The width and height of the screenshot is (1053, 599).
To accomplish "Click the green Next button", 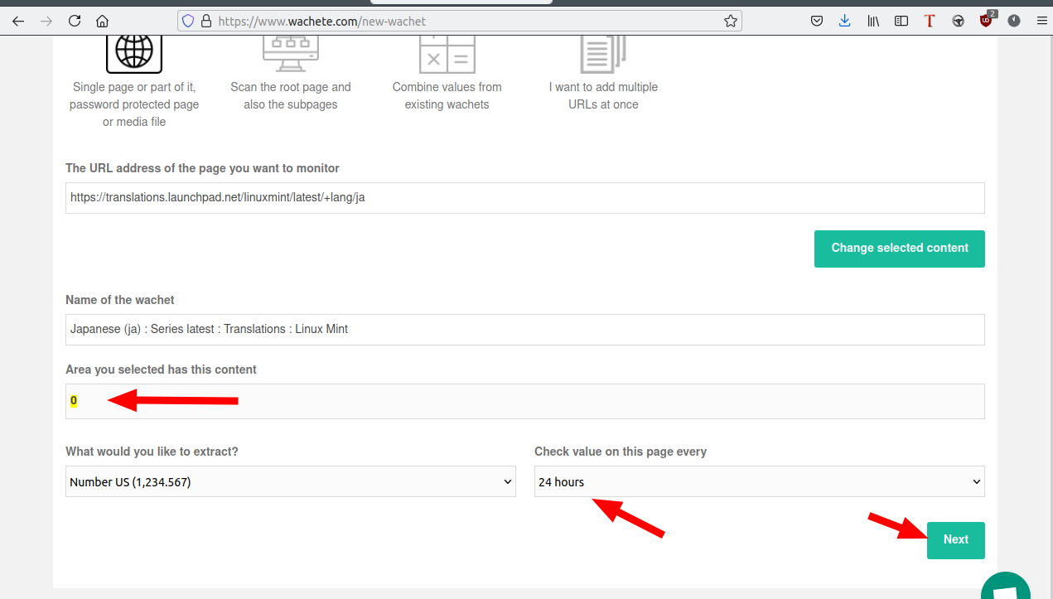I will point(956,540).
